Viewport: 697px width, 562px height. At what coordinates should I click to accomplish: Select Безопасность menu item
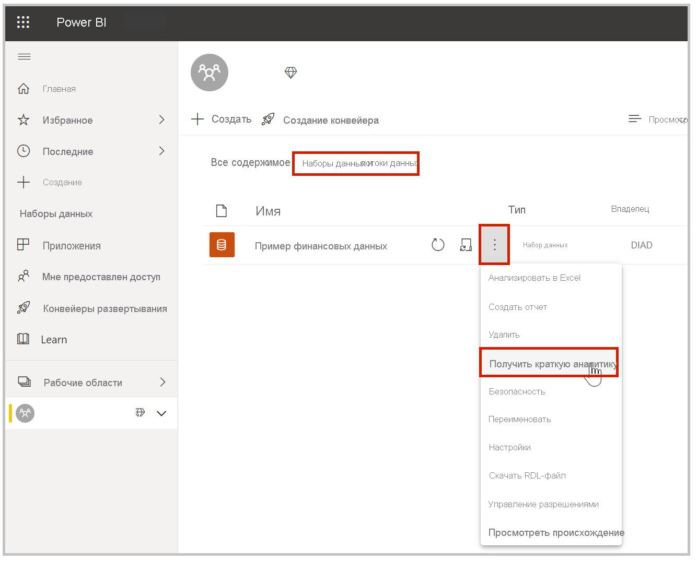click(517, 391)
